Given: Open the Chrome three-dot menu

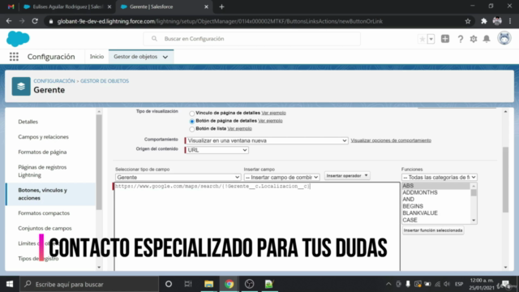Looking at the screenshot, I should tap(510, 21).
